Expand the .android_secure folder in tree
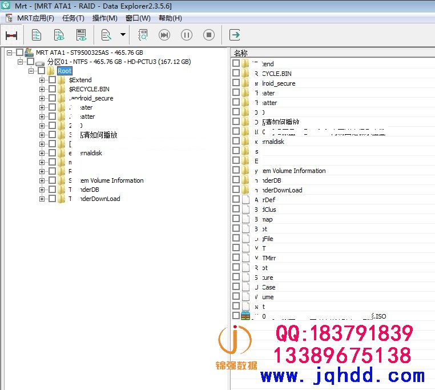The height and width of the screenshot is (390, 435). click(x=42, y=98)
